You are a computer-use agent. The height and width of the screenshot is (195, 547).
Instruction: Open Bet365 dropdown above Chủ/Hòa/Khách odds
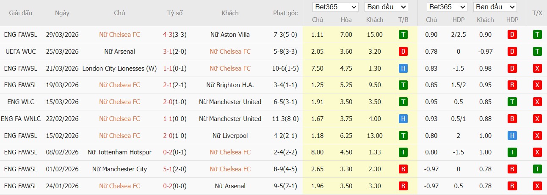pyautogui.click(x=335, y=7)
